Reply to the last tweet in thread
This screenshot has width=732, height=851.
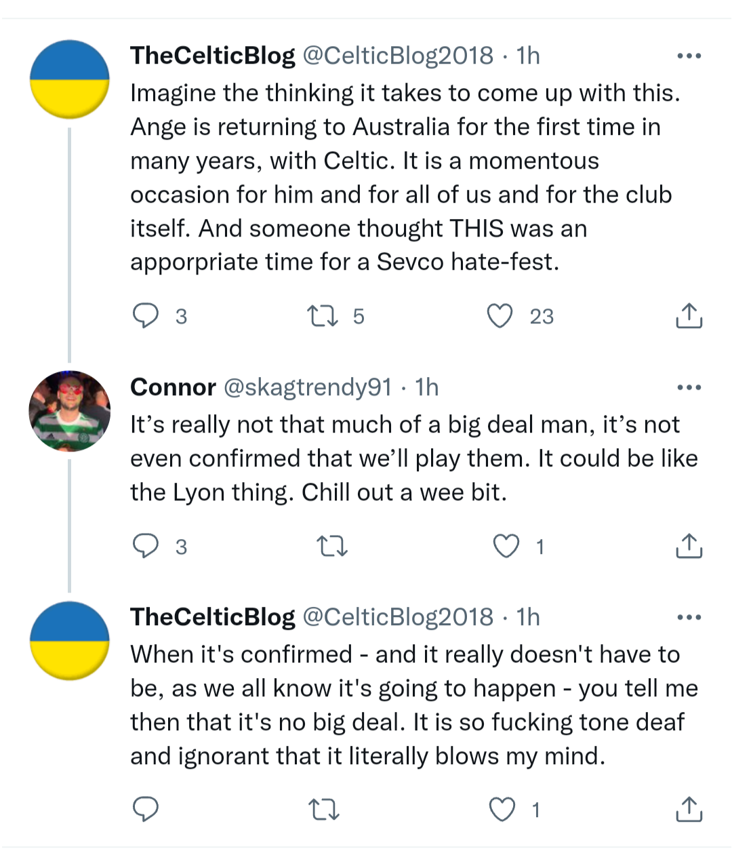pyautogui.click(x=145, y=809)
